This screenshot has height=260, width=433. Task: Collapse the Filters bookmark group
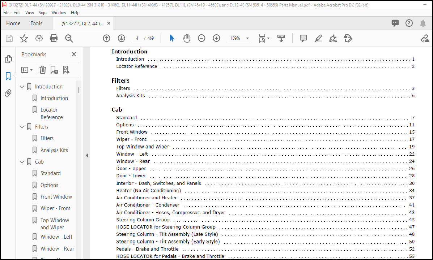click(22, 127)
